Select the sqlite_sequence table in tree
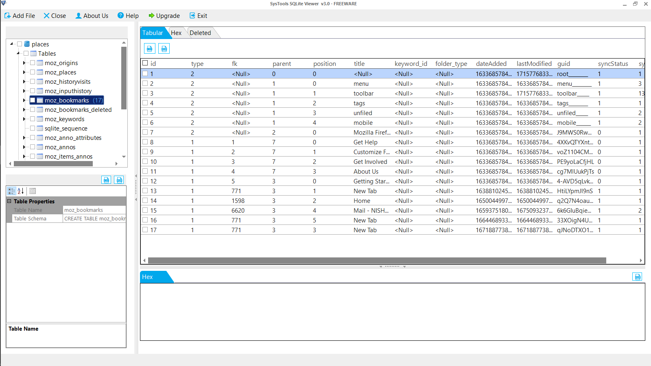651x366 pixels. (x=66, y=128)
